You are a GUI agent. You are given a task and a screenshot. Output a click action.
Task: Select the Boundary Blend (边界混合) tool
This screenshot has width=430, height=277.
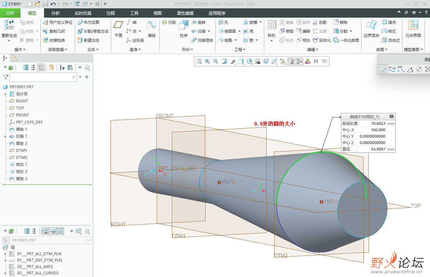click(372, 29)
